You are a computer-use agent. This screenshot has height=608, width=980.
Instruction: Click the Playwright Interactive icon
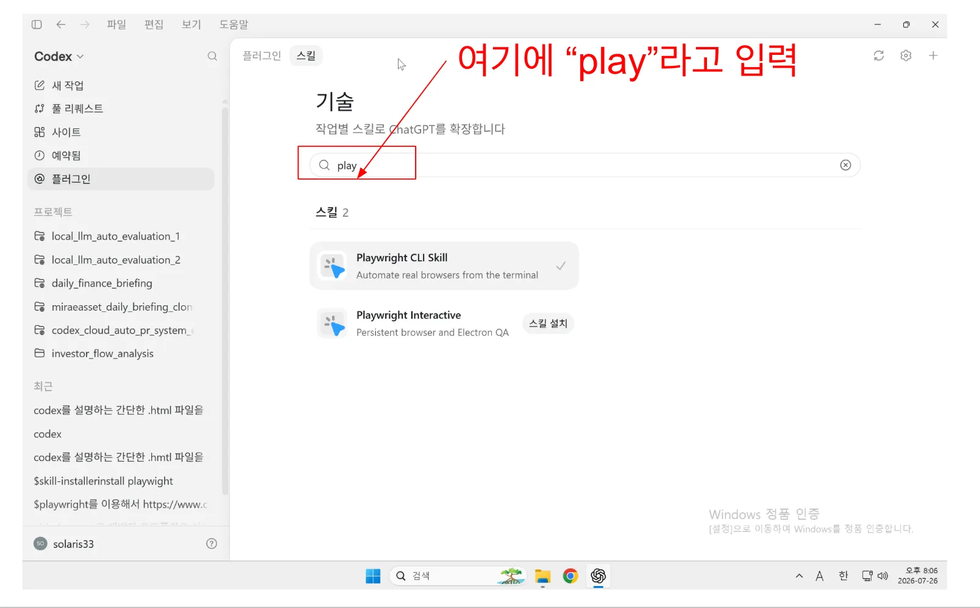pos(333,323)
